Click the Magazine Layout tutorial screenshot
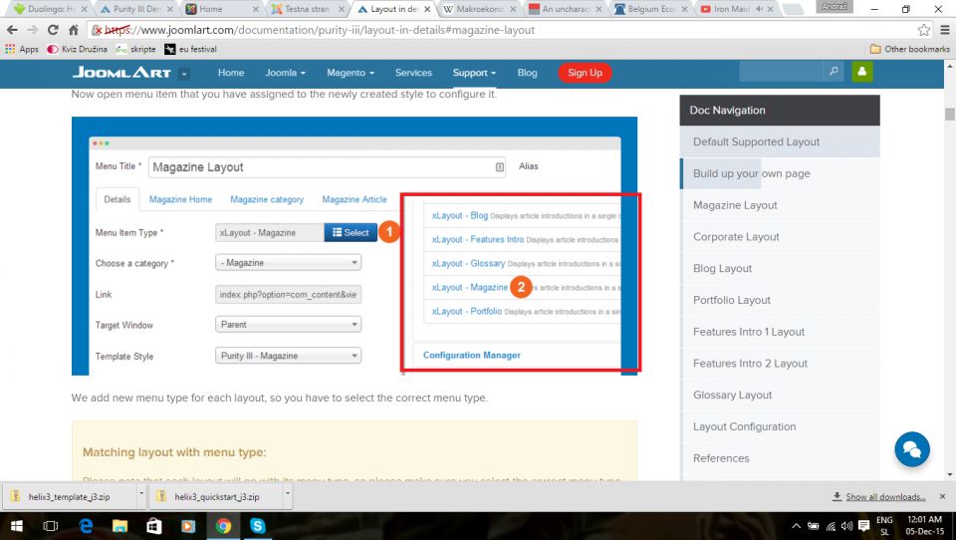Viewport: 956px width, 540px height. point(355,246)
